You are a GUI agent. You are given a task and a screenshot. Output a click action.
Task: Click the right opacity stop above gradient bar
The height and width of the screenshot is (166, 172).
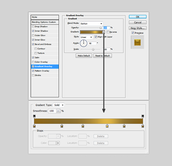[x=143, y=116]
